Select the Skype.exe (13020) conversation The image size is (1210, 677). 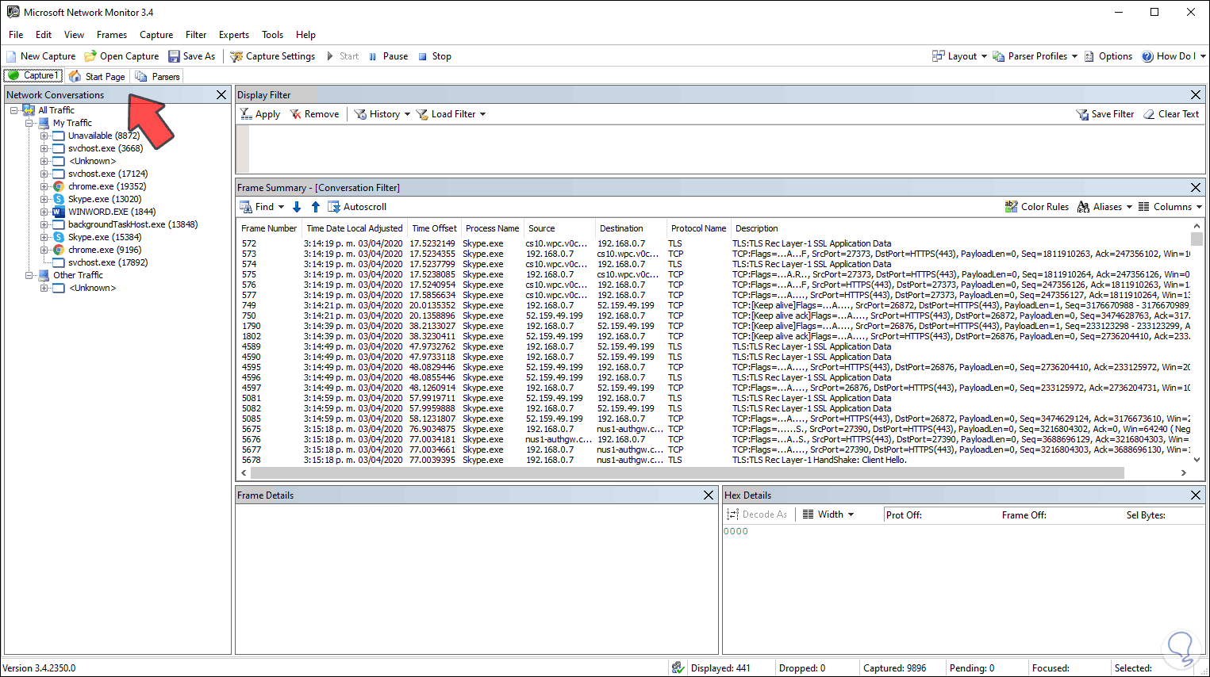(x=105, y=199)
